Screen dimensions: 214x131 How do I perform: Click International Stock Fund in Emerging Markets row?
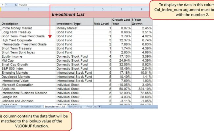click(74, 73)
